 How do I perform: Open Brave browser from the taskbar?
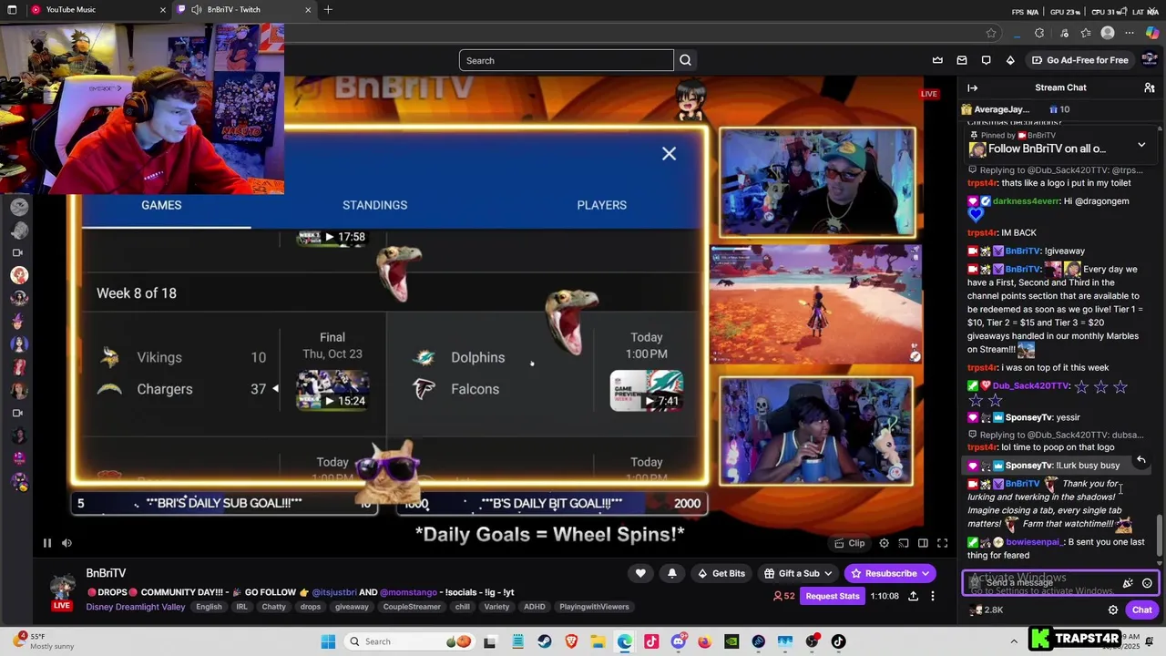[x=571, y=641]
